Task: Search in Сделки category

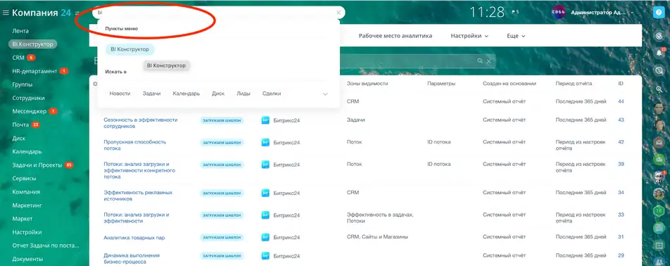Action: pos(272,94)
